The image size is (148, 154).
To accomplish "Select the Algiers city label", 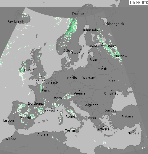I will pyautogui.click(x=43, y=134).
